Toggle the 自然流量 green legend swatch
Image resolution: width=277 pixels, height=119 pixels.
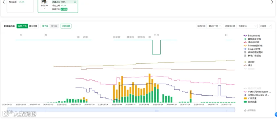tap(245, 102)
